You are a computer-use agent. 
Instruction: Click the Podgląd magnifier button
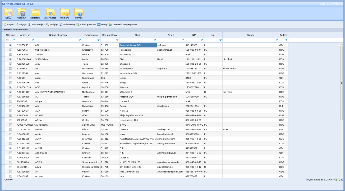(x=52, y=25)
